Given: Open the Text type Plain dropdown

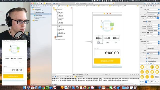Looking at the screenshot, I should pyautogui.click(x=153, y=9).
